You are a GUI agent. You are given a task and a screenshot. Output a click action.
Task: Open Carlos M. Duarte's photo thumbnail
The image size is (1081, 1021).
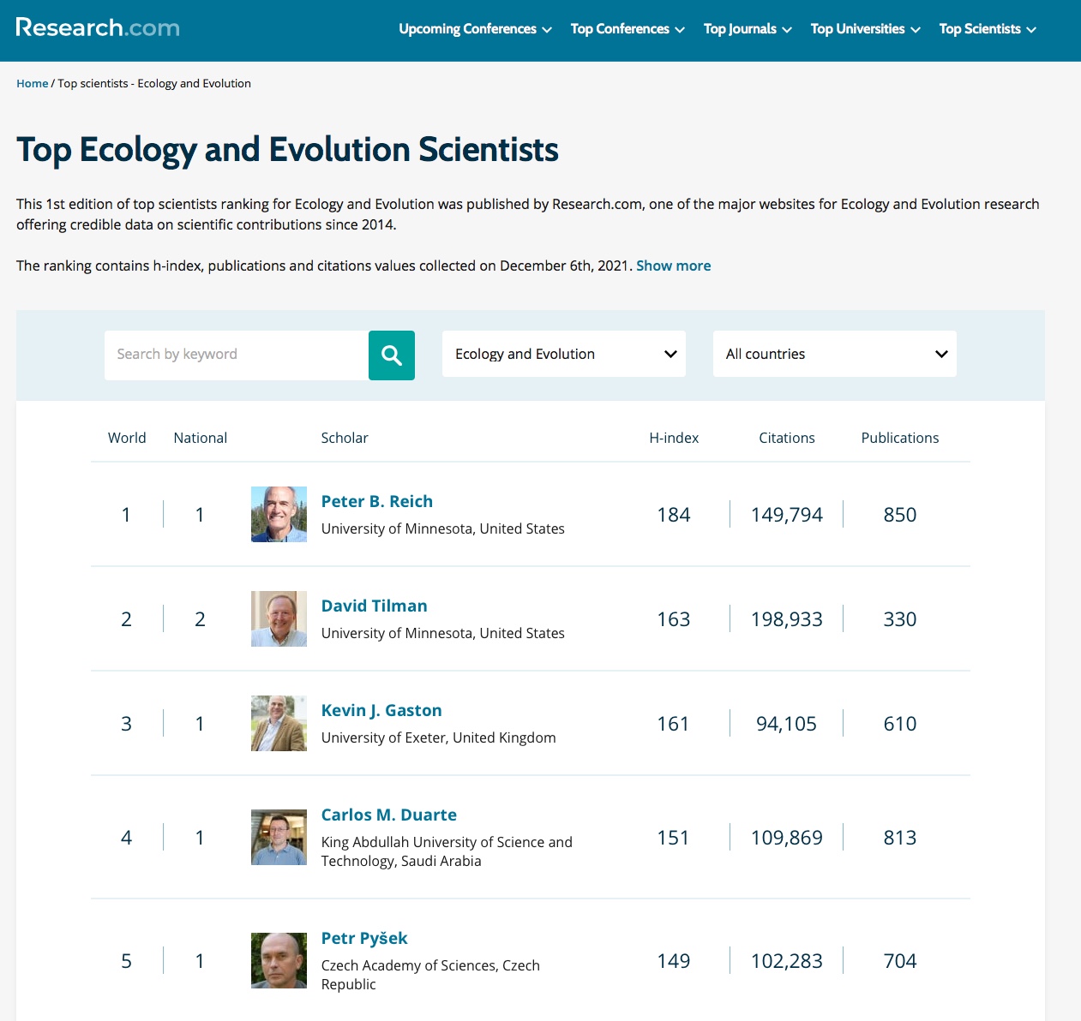coord(279,838)
